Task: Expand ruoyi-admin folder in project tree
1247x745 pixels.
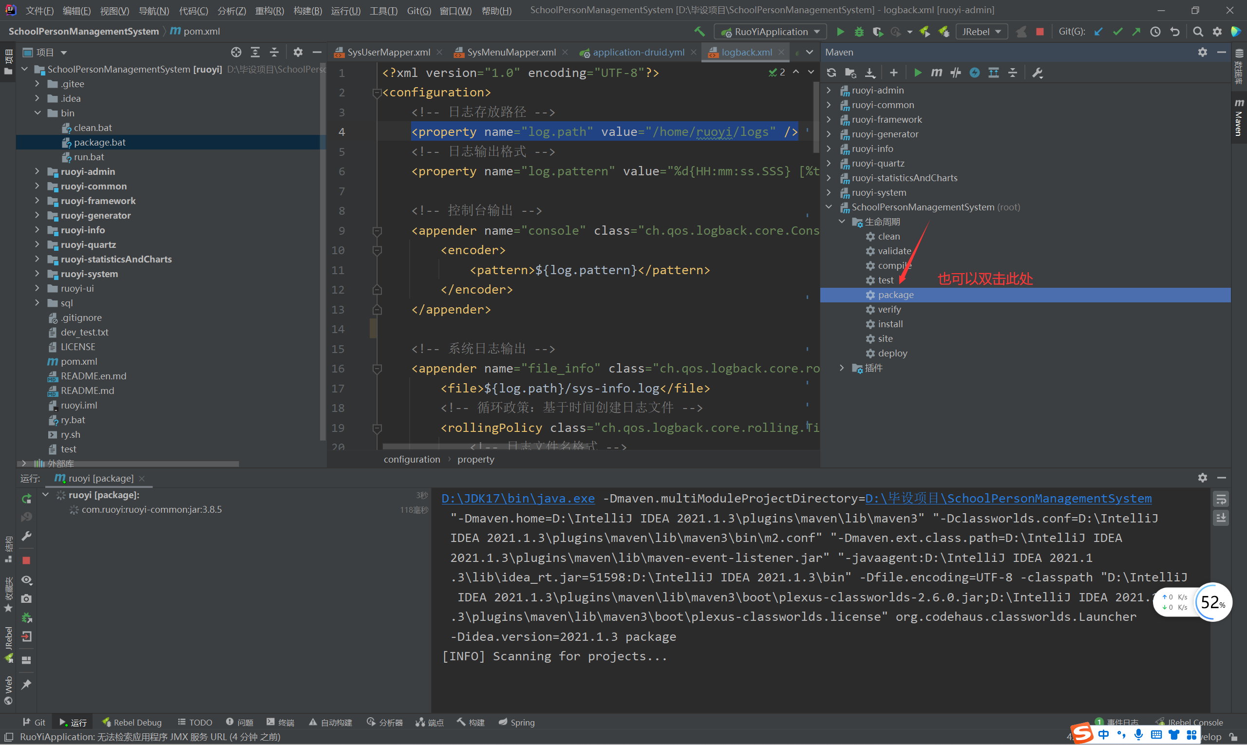Action: coord(38,171)
